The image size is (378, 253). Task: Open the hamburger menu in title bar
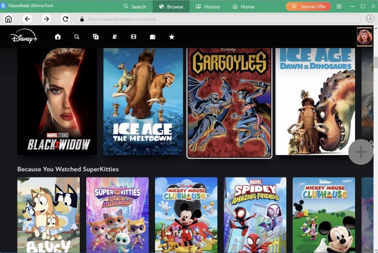(339, 6)
